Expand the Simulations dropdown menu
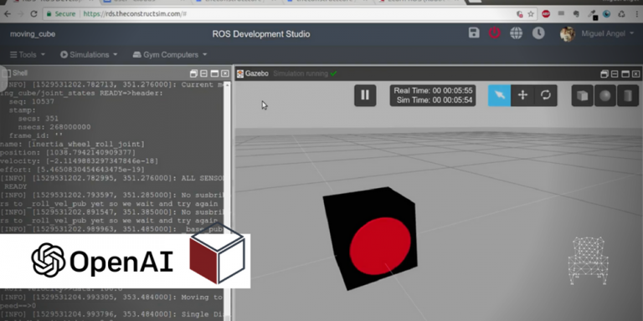 89,54
